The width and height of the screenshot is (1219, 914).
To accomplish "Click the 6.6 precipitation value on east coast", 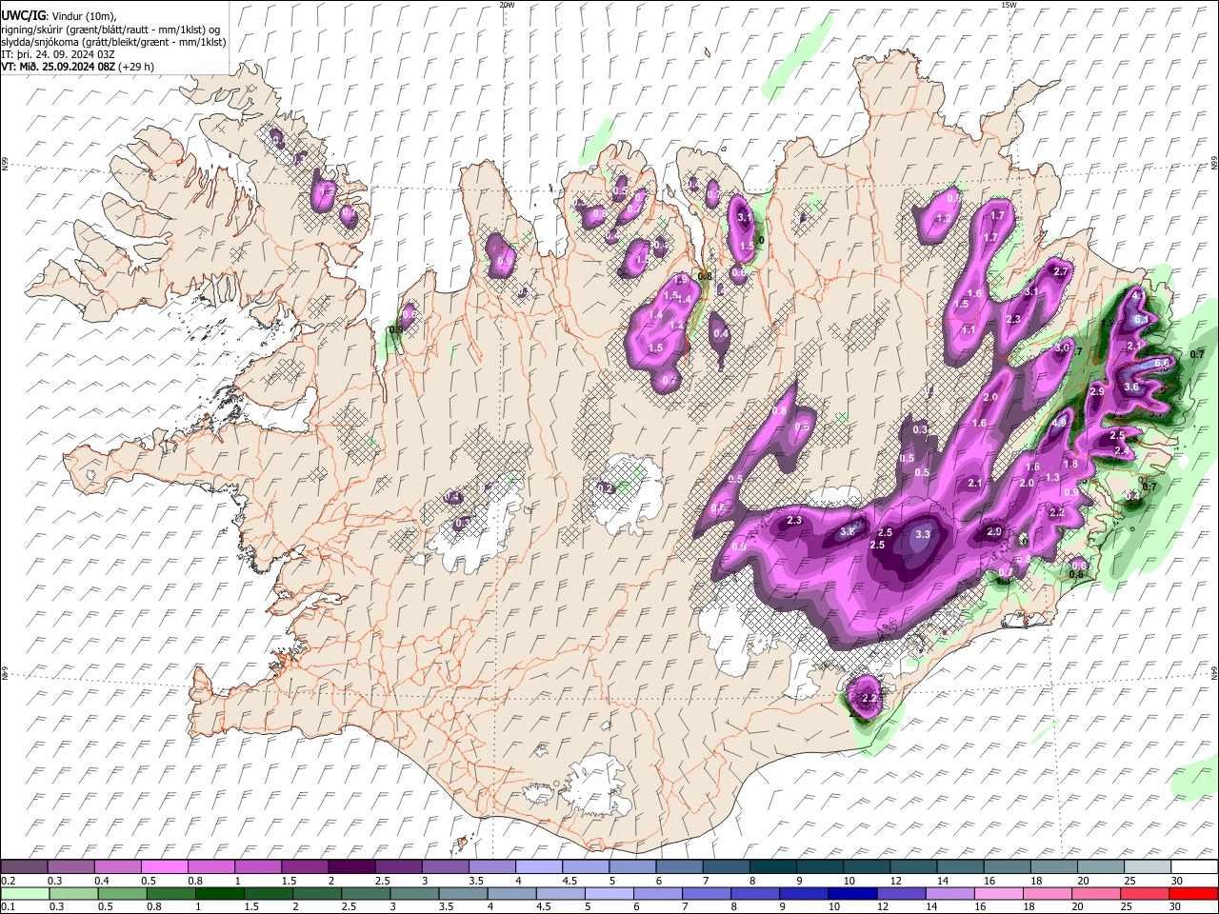I will 1162,363.
